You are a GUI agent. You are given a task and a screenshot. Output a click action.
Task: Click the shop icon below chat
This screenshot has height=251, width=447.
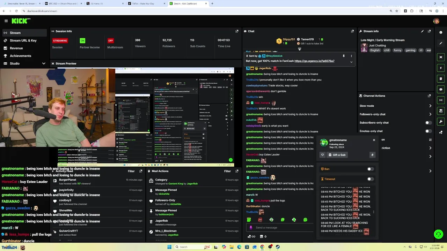262,237
